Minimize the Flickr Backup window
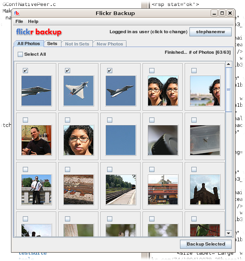This screenshot has width=245, height=261. click(x=214, y=13)
